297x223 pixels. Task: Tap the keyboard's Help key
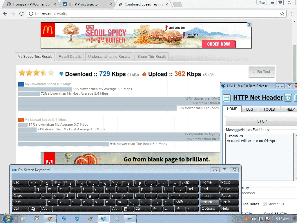click(x=229, y=208)
